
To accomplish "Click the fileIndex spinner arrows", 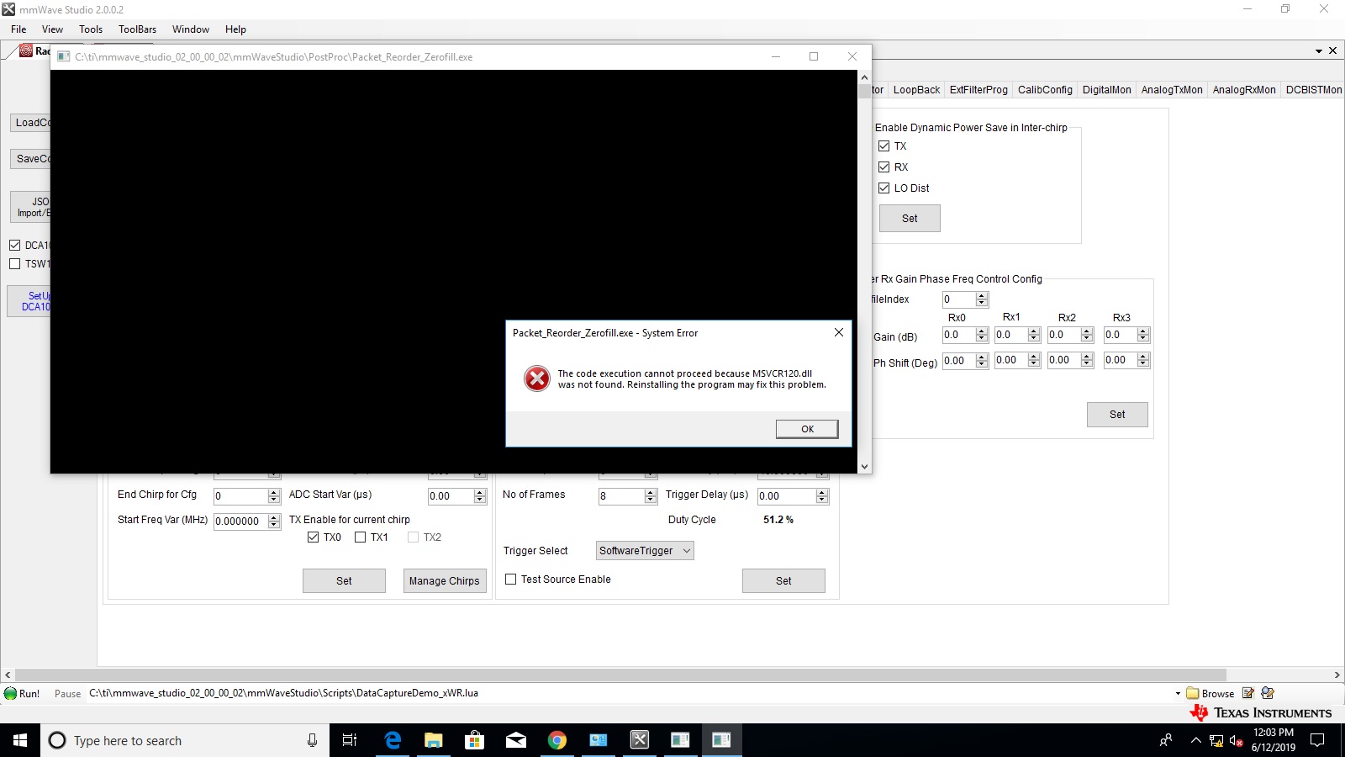I will [x=982, y=299].
